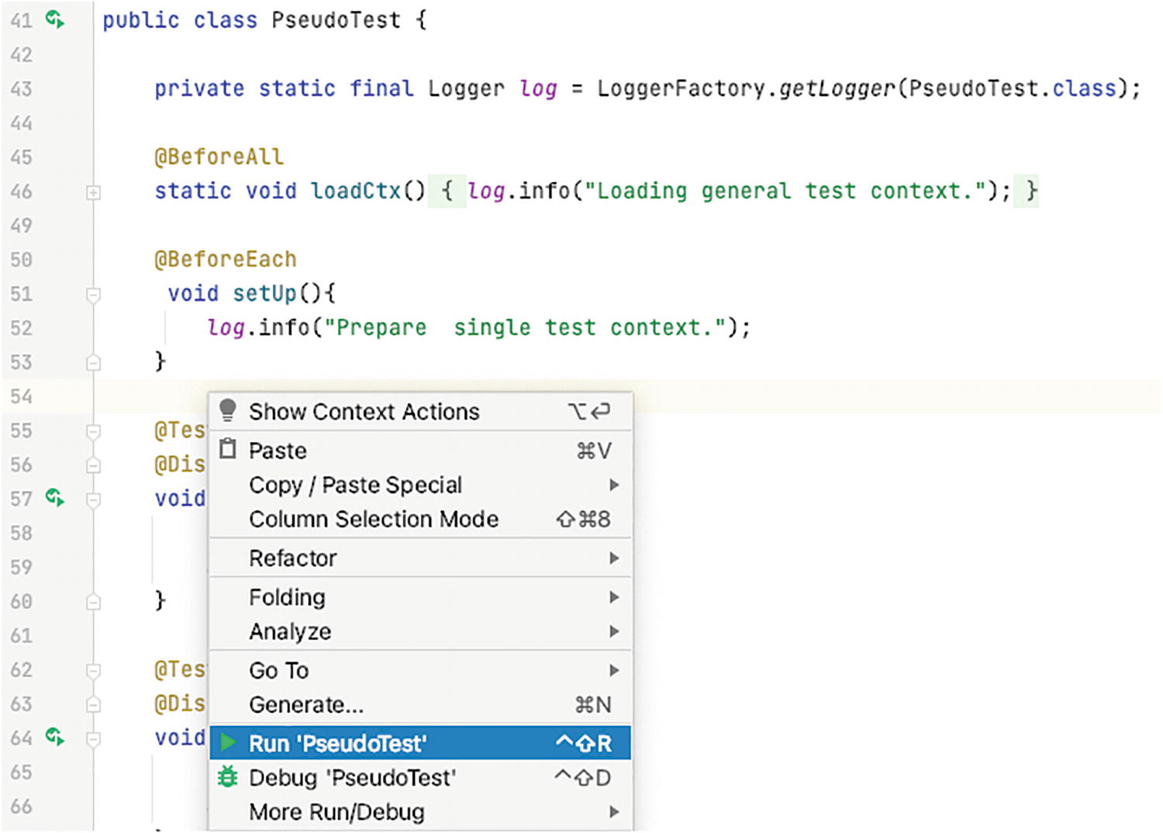Click LoggerFactory on line 43

(681, 88)
